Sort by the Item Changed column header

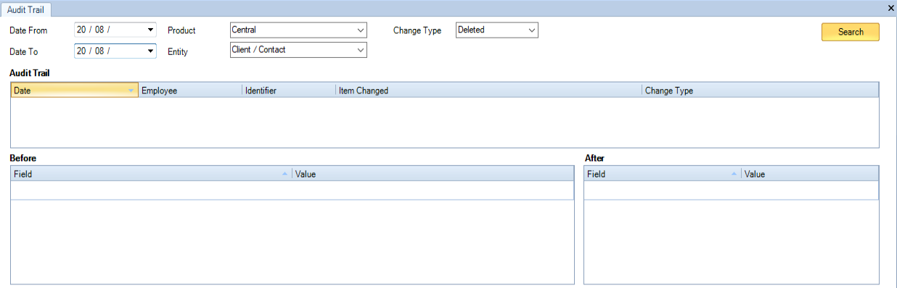[489, 90]
